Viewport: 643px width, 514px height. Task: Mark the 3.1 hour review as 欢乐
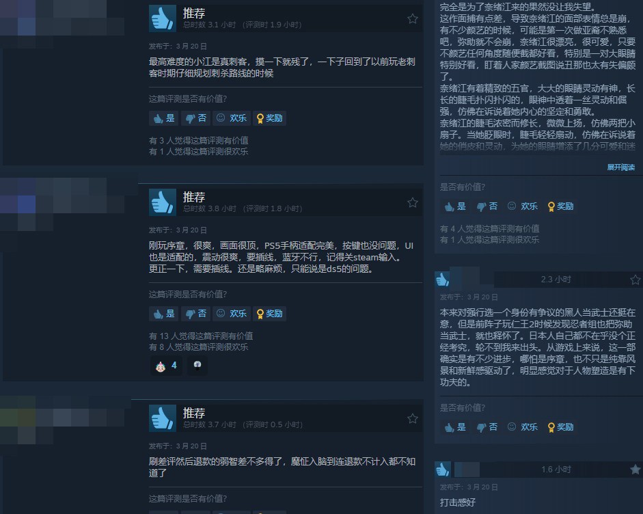232,118
